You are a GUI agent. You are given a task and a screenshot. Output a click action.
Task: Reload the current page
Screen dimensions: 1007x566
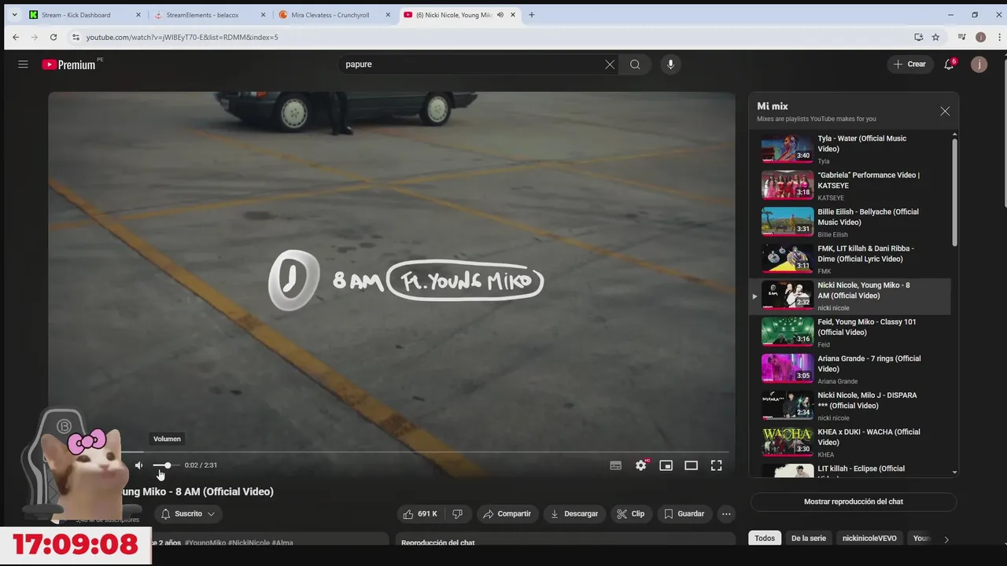click(x=53, y=37)
